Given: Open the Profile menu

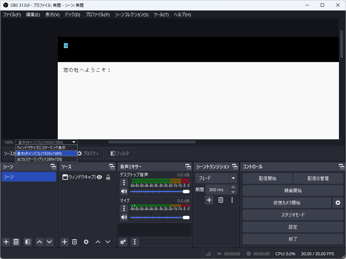Looking at the screenshot, I should pos(97,15).
